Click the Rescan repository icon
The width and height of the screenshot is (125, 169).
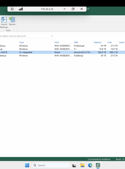(x=12, y=19)
